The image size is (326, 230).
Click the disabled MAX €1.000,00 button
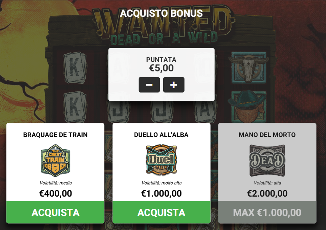tap(267, 212)
